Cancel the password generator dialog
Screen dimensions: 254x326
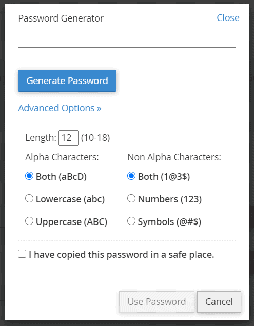(219, 302)
